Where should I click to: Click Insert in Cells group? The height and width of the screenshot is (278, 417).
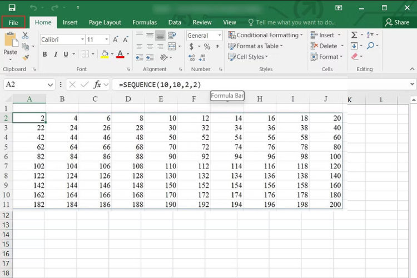pos(325,35)
